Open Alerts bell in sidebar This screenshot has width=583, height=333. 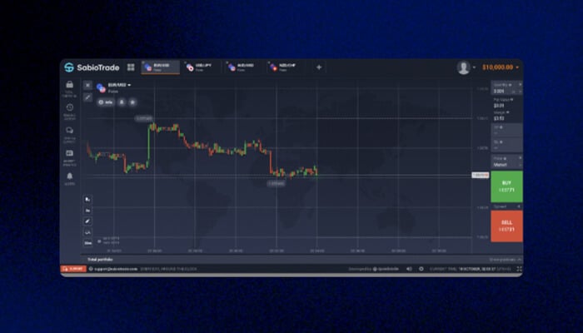pyautogui.click(x=69, y=178)
